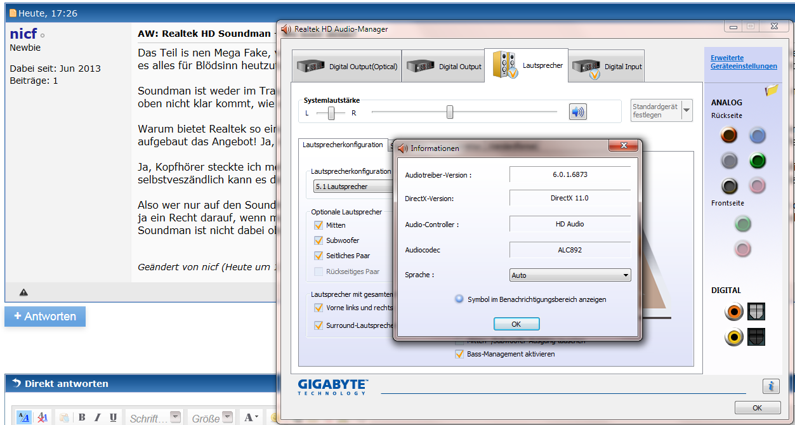Screen dimensions: 795x425
Task: Close the Informationen dialog
Action: [x=624, y=147]
